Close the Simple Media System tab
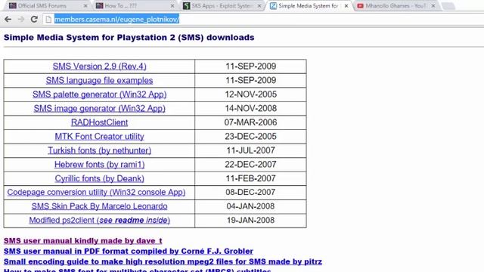 [x=346, y=6]
